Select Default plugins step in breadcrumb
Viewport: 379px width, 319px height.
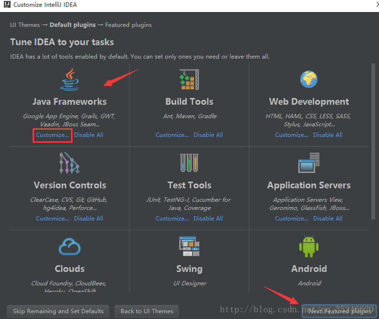pyautogui.click(x=73, y=25)
